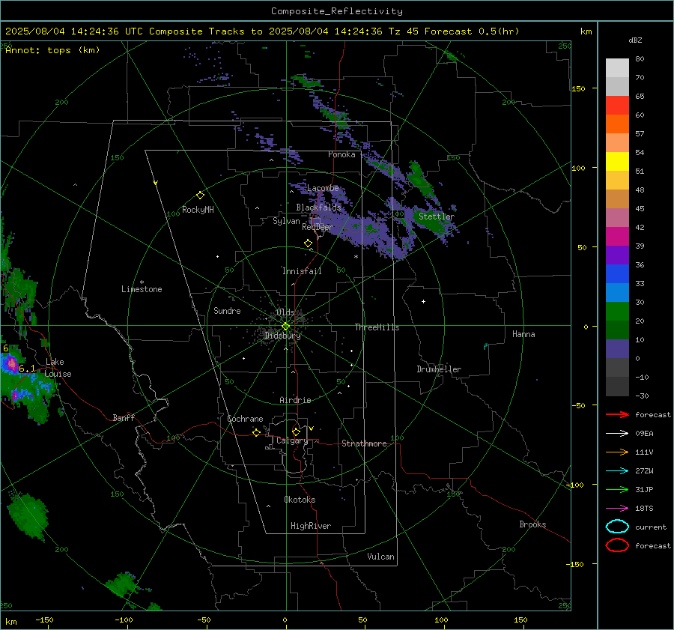Select the bright blue dBZ swatch below 36
This screenshot has width=674, height=630.
coord(617,273)
